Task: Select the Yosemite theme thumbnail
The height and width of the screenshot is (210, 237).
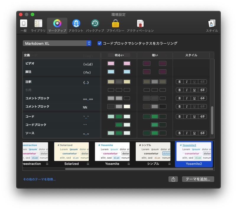Action: 112,151
